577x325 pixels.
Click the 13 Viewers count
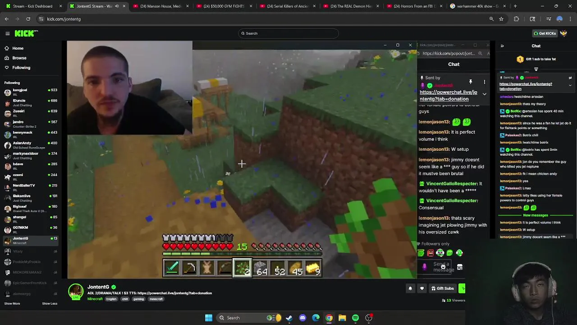(x=453, y=300)
